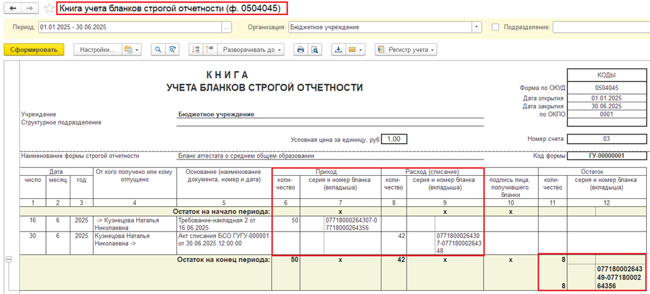Open dropdown arrow next to email icon
Viewport: 650px width, 294px height.
point(361,50)
